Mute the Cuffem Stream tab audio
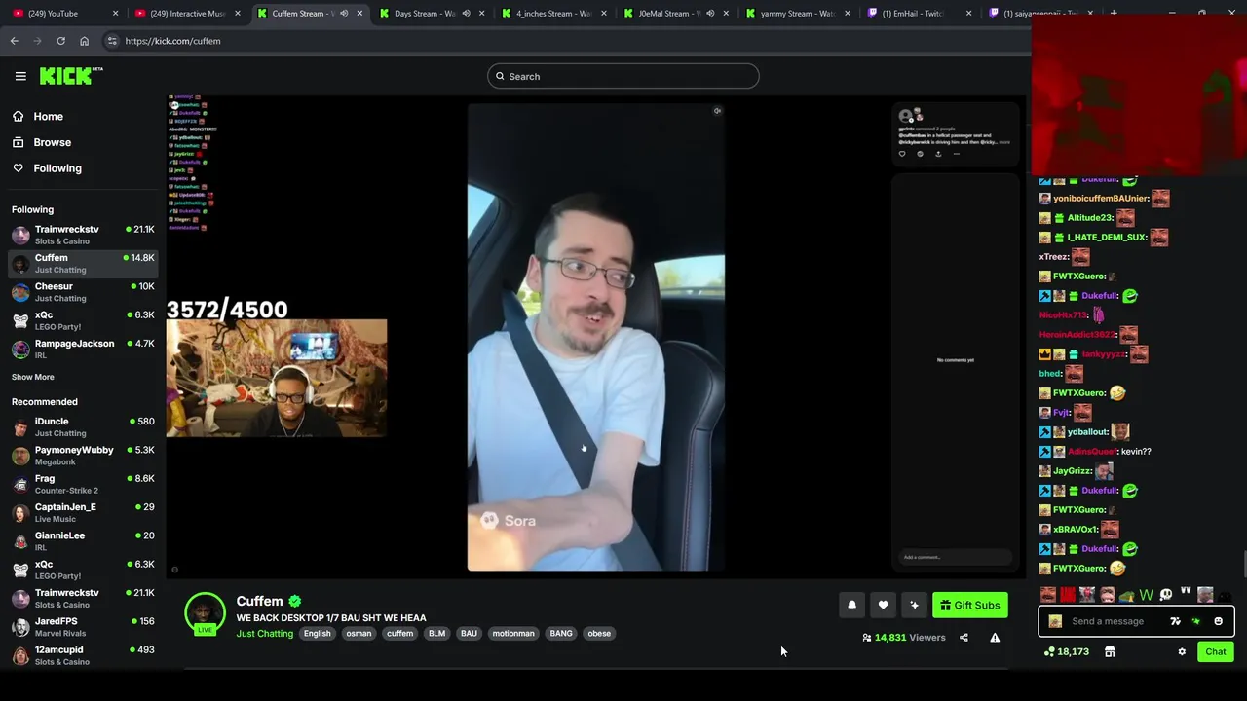The width and height of the screenshot is (1247, 701). pyautogui.click(x=344, y=14)
